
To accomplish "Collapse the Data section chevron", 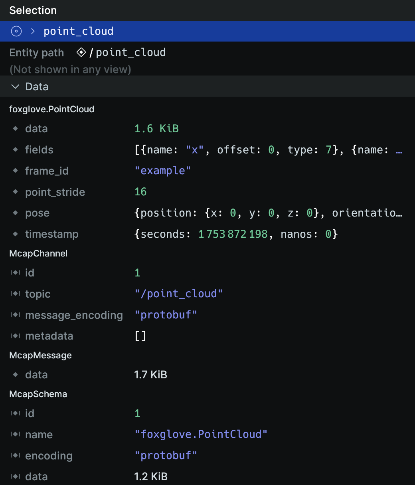I will tap(15, 86).
